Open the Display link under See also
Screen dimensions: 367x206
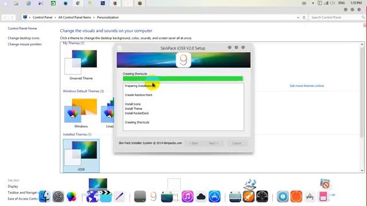pyautogui.click(x=13, y=187)
